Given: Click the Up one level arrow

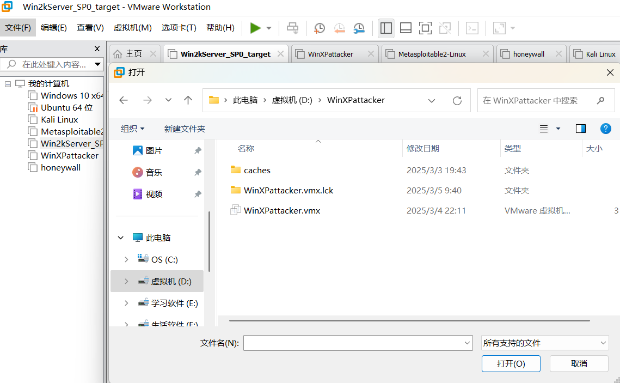Looking at the screenshot, I should click(x=188, y=100).
